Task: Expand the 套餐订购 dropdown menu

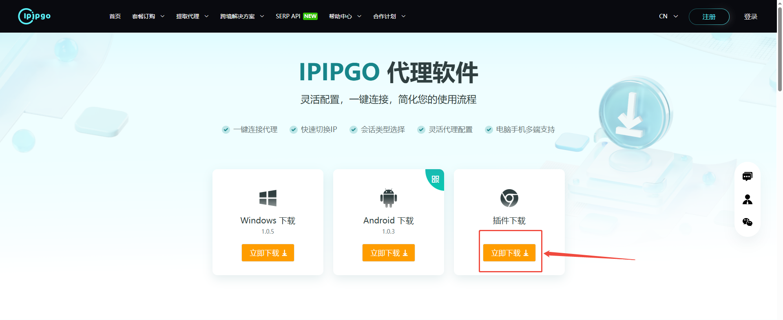Action: point(148,16)
